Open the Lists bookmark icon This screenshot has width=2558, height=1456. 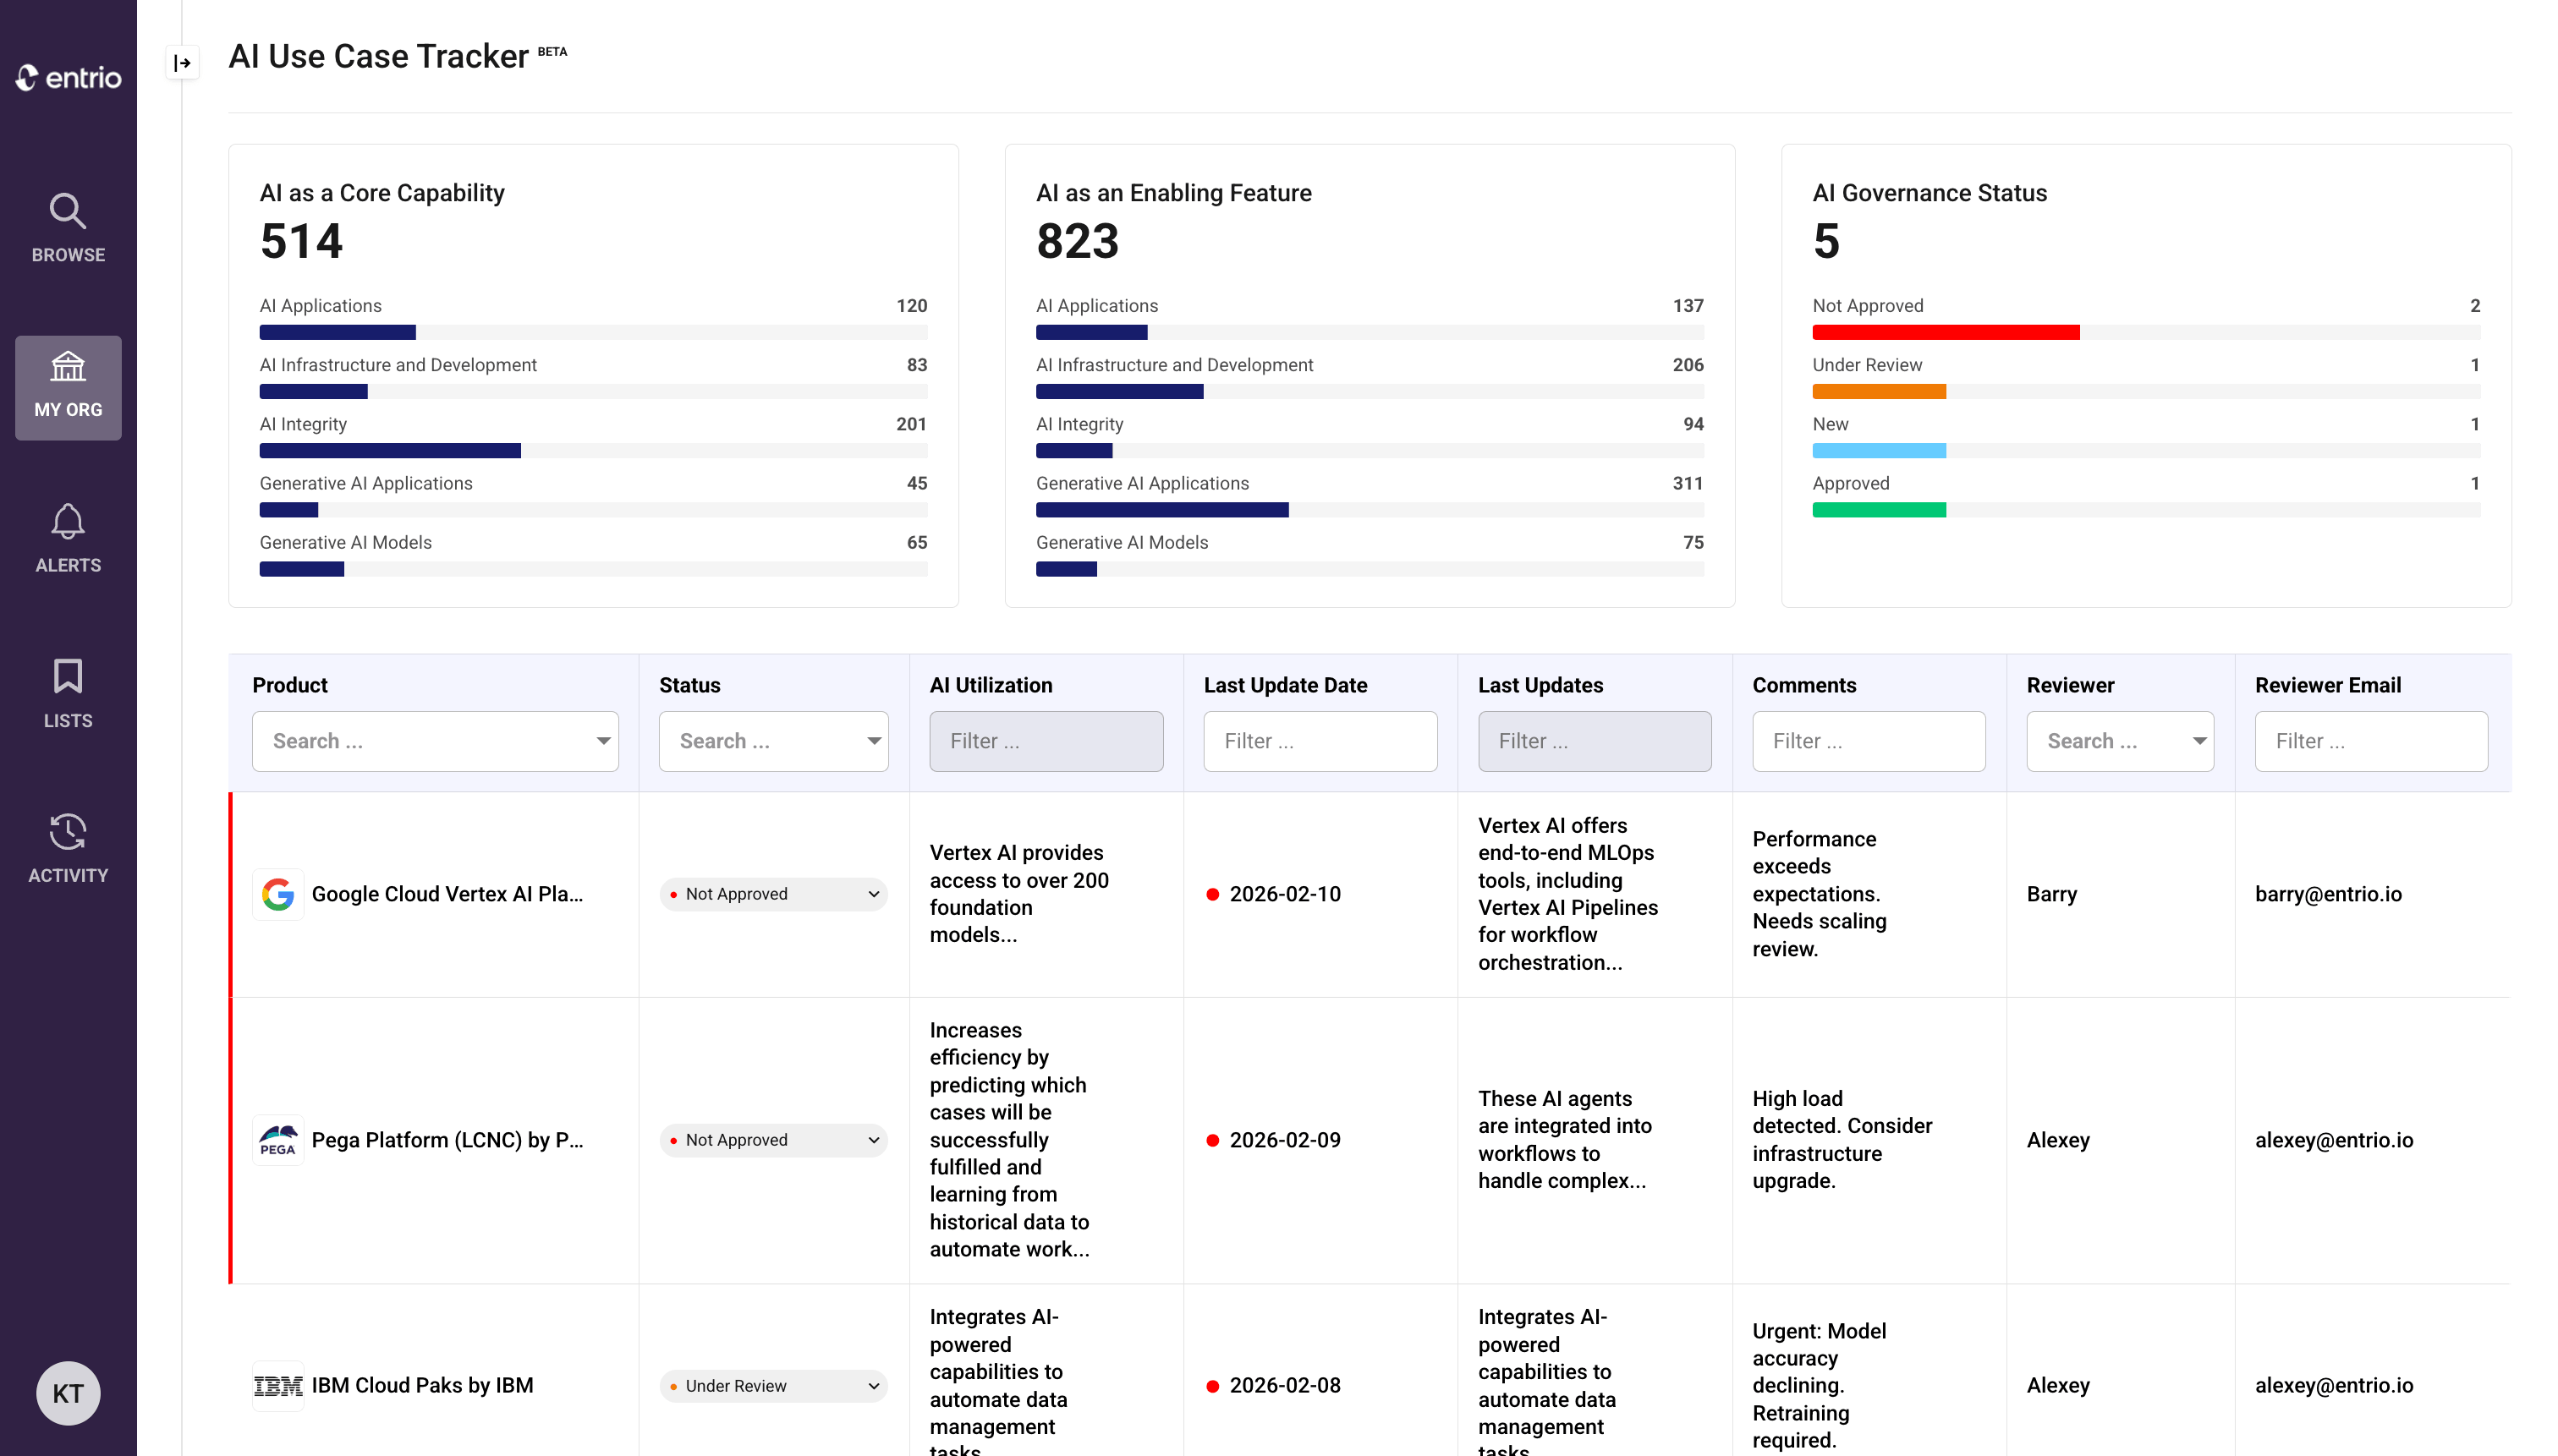tap(68, 677)
